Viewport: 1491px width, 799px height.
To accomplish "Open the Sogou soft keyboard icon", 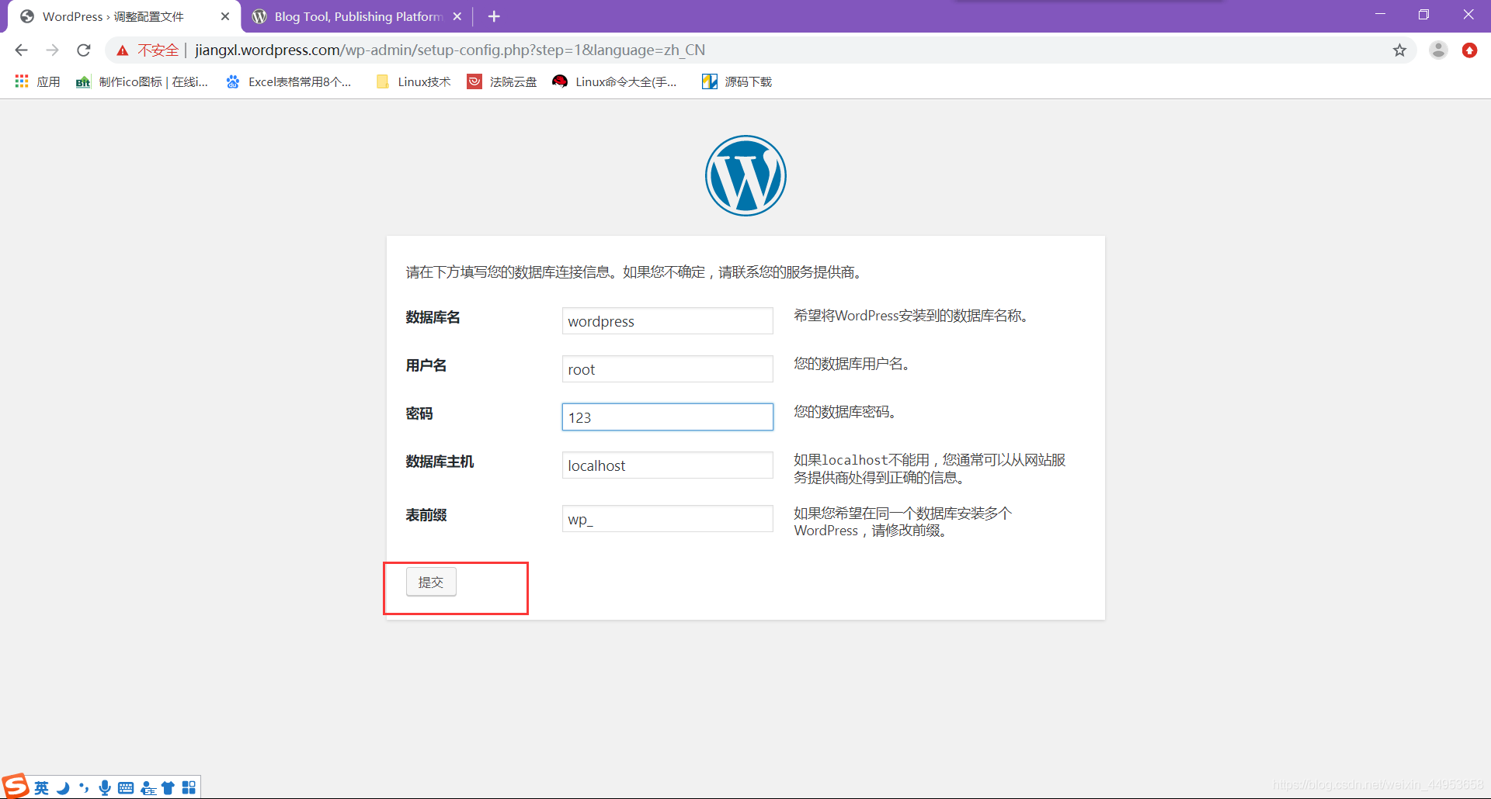I will tap(126, 788).
